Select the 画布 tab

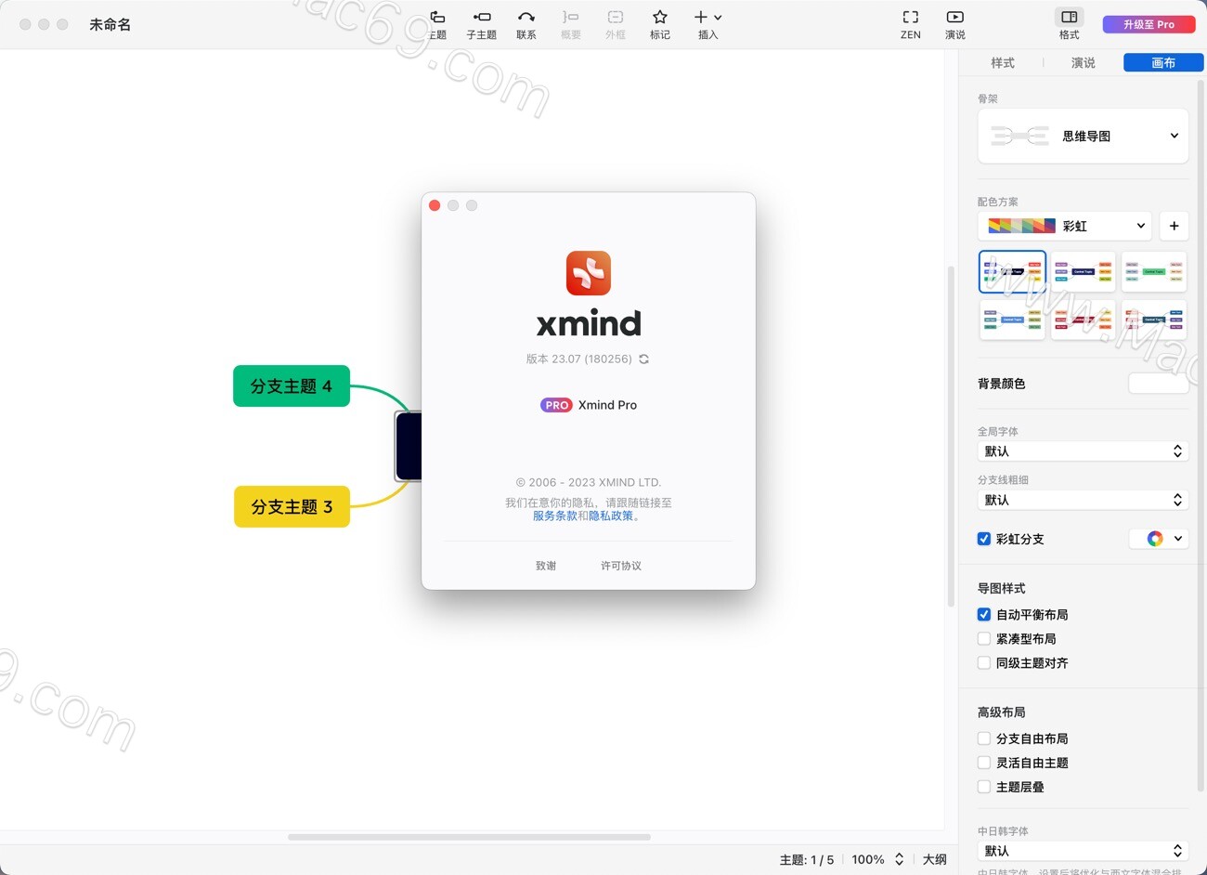(x=1163, y=62)
